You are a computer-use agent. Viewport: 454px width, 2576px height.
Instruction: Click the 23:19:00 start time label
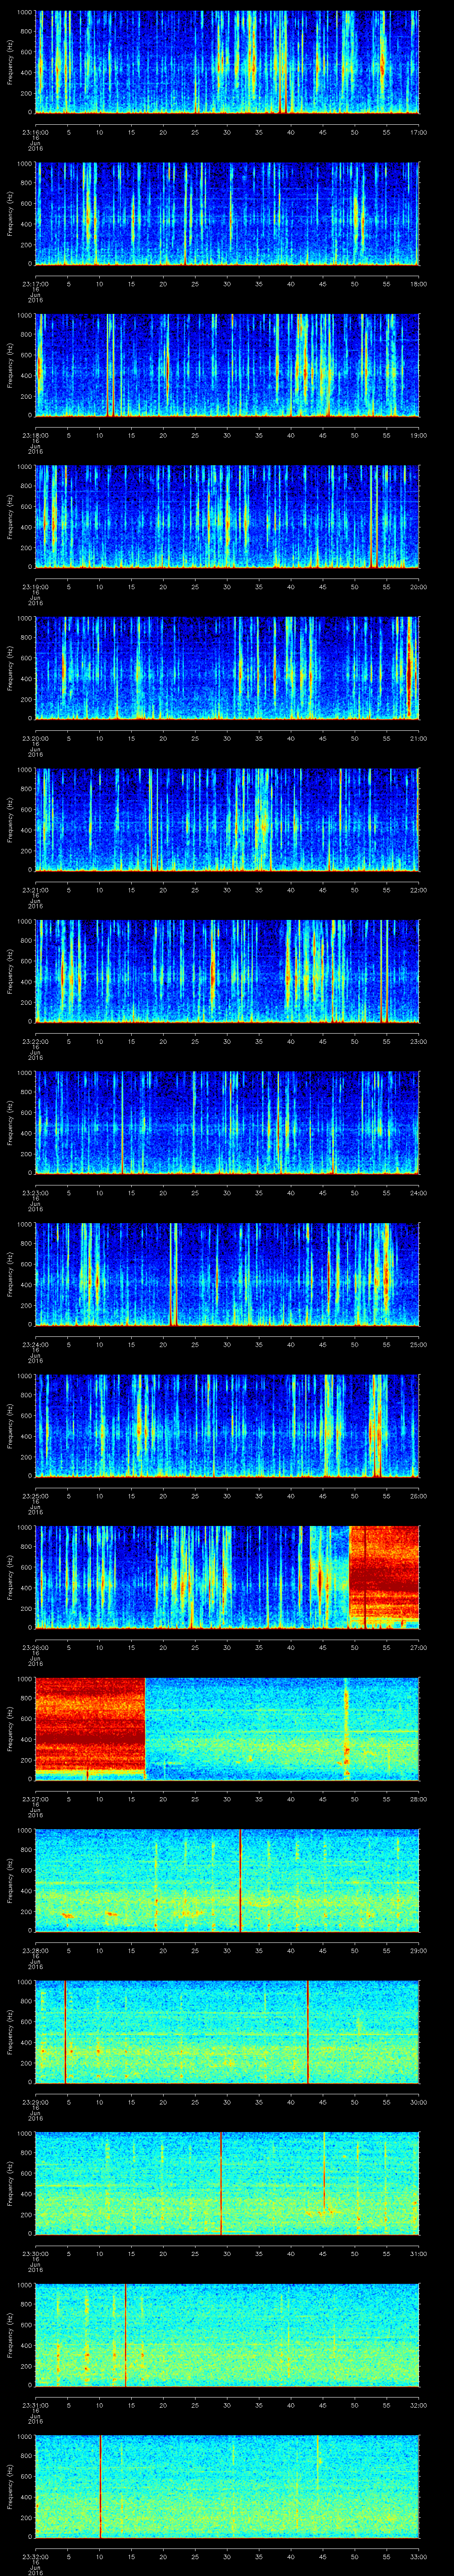tap(35, 587)
